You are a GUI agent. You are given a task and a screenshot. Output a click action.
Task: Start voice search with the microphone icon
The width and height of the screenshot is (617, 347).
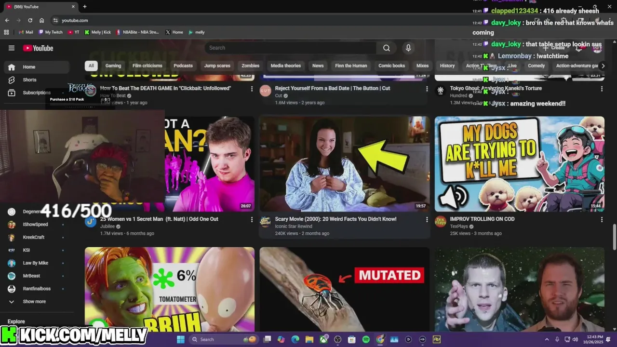point(408,48)
